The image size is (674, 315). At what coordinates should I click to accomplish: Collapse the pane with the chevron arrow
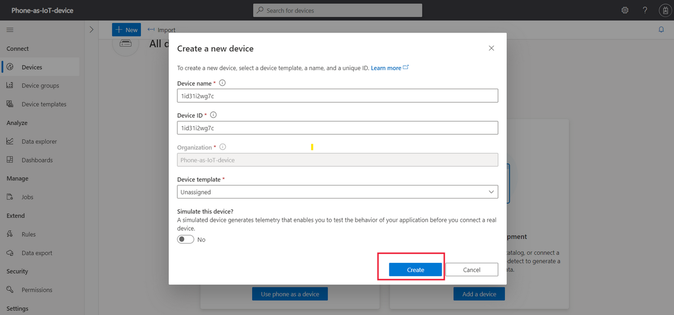(x=92, y=30)
